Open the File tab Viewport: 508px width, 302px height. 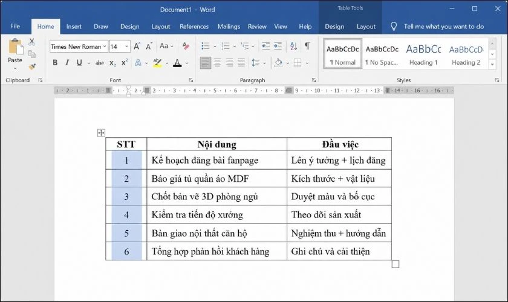[15, 27]
